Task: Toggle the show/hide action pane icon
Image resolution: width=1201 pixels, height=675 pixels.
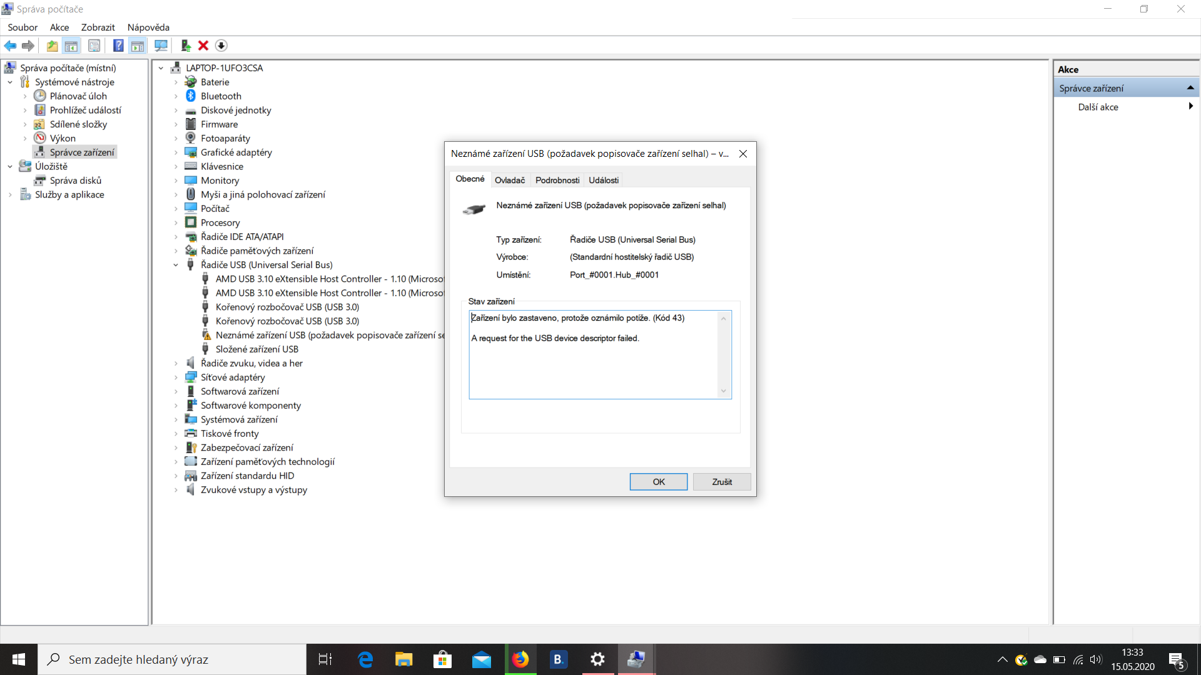Action: [x=138, y=46]
